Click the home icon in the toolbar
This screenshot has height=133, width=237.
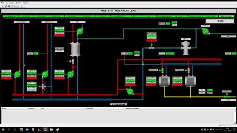click(6, 6)
